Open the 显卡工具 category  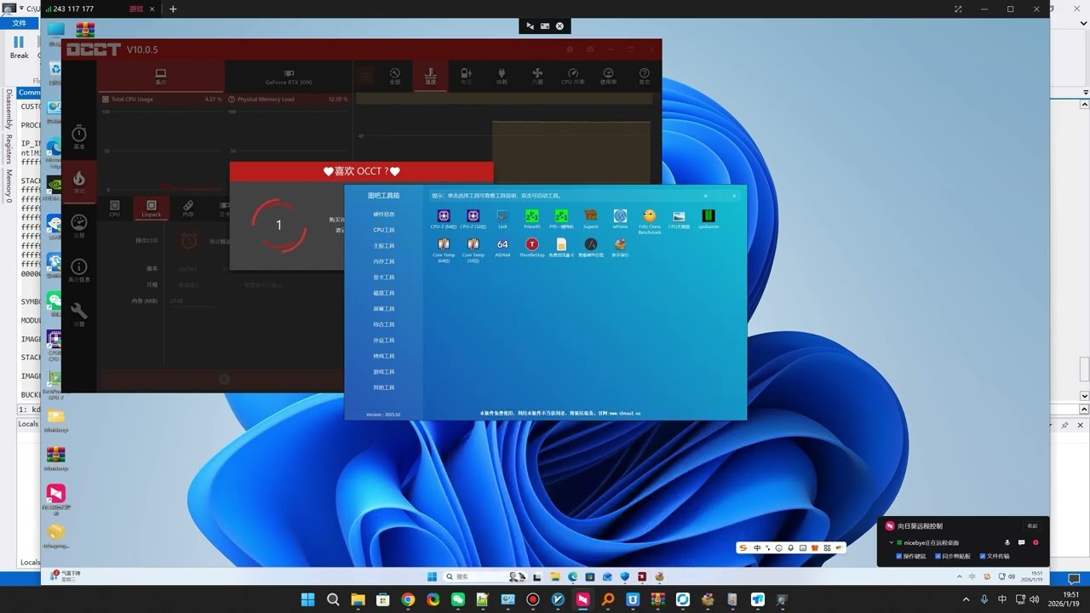tap(384, 278)
